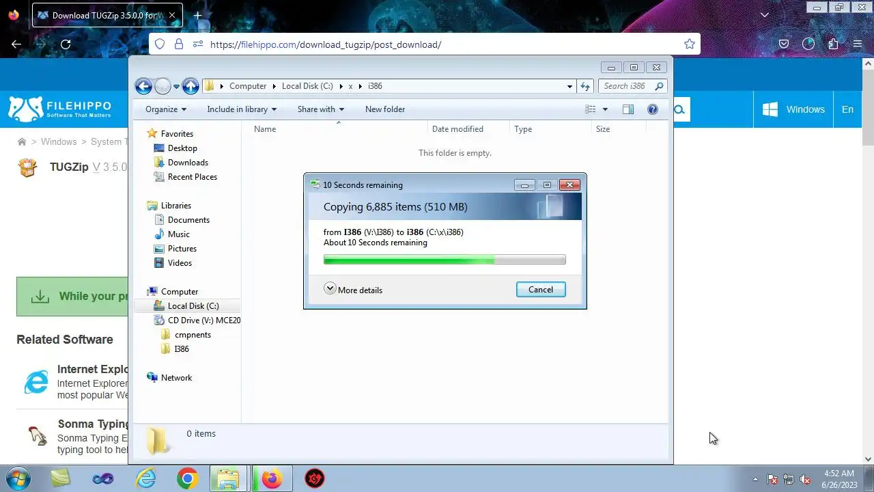
Task: Click the Windows breadcrumb link on FileHippo
Action: [59, 142]
